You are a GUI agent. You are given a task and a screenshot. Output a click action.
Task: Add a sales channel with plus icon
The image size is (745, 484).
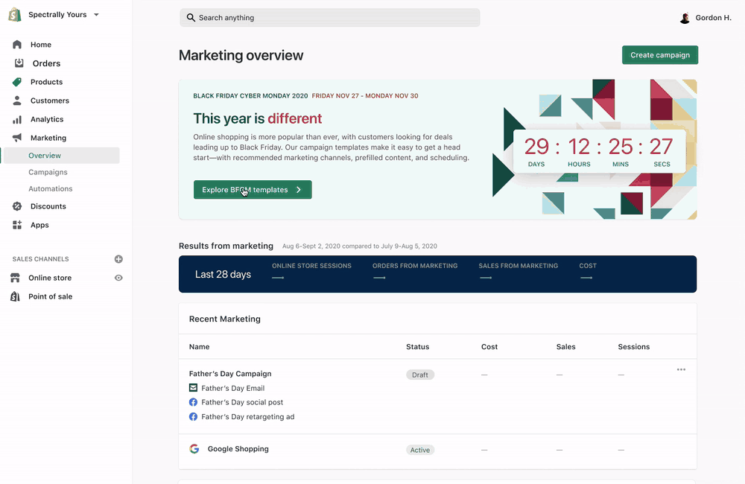click(x=118, y=259)
